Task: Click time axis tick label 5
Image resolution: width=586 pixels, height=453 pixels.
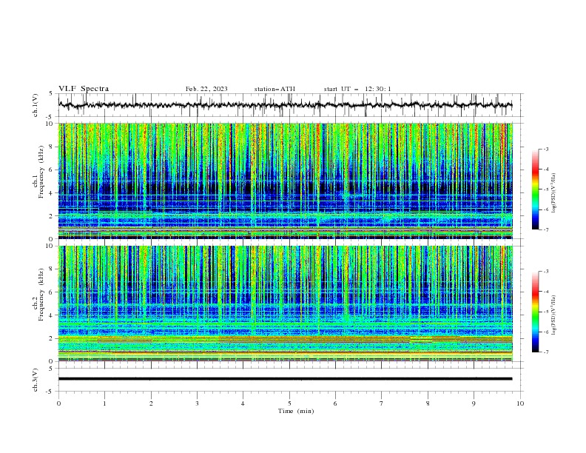Action: click(289, 403)
